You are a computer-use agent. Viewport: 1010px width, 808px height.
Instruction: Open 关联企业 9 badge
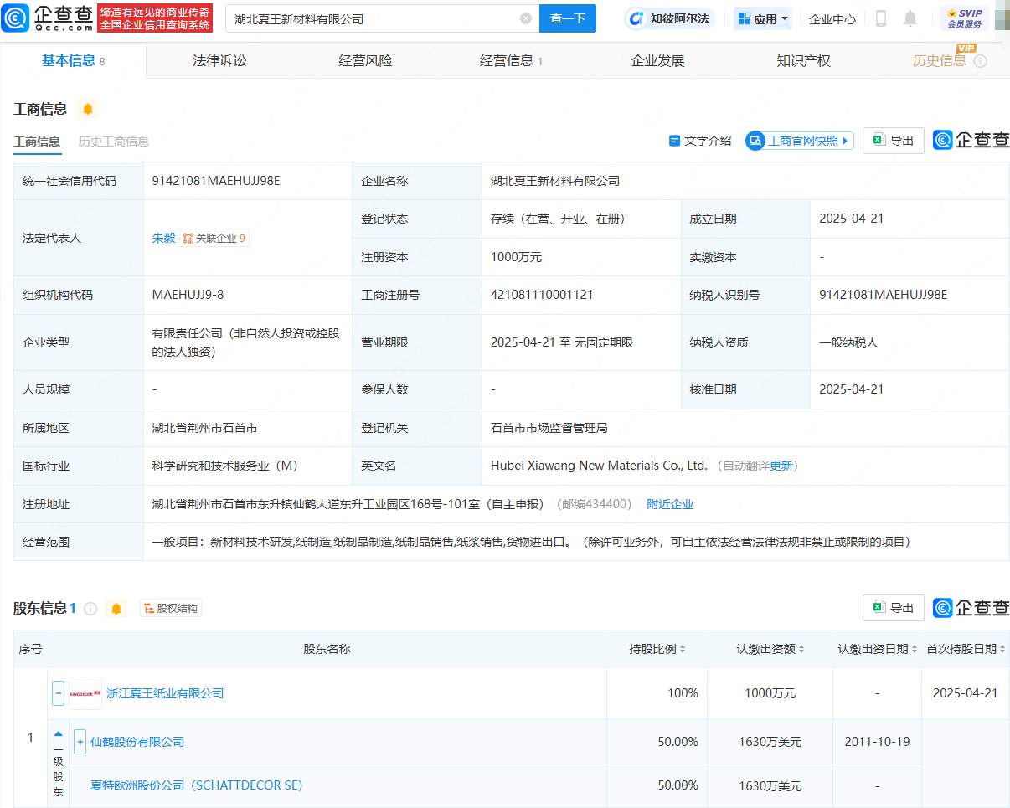(x=214, y=238)
